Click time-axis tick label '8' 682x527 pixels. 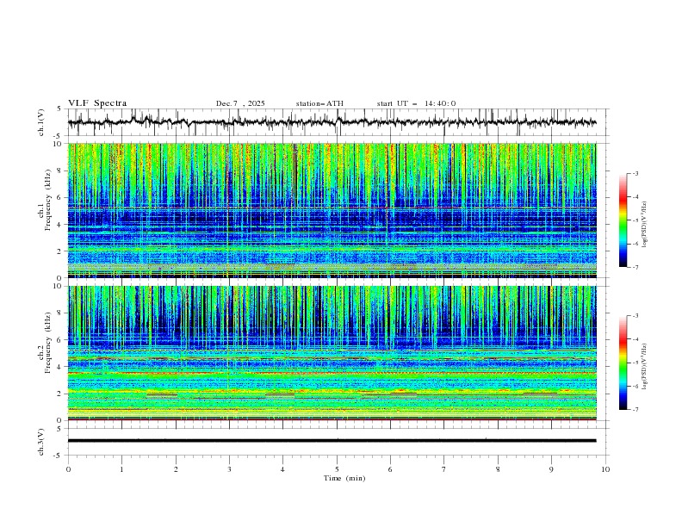click(x=498, y=469)
